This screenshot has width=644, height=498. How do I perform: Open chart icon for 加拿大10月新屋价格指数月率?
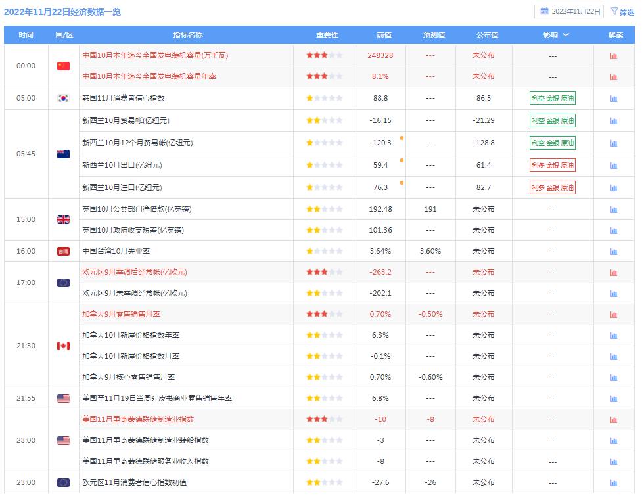[614, 357]
